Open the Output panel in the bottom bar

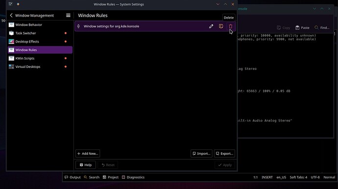[x=72, y=177]
